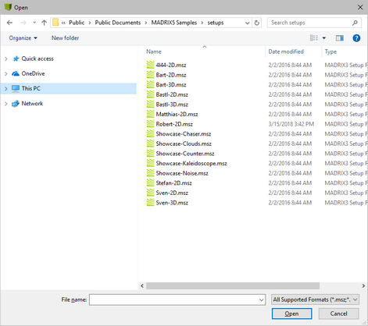Expand the OneDrive tree node

point(6,74)
